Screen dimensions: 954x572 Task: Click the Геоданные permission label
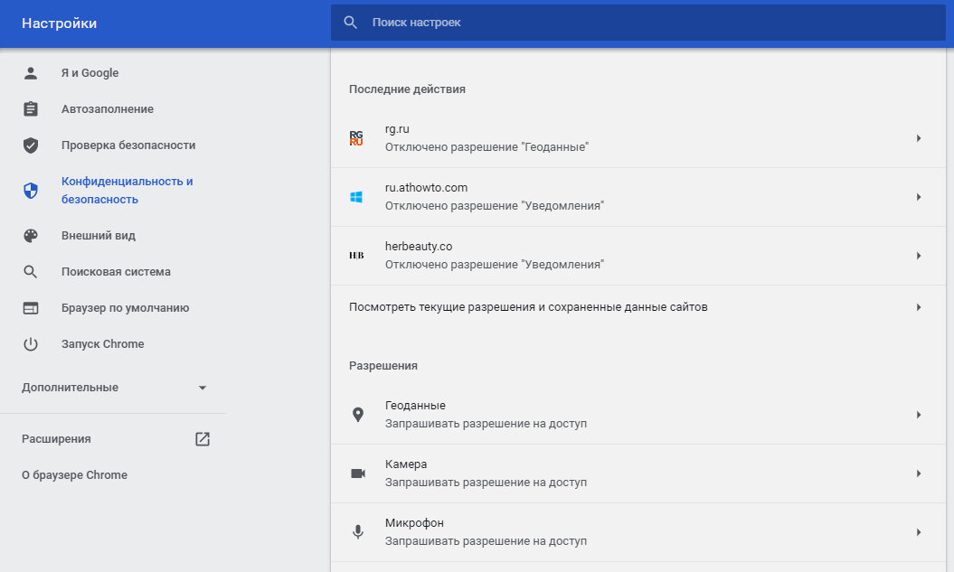pos(416,406)
